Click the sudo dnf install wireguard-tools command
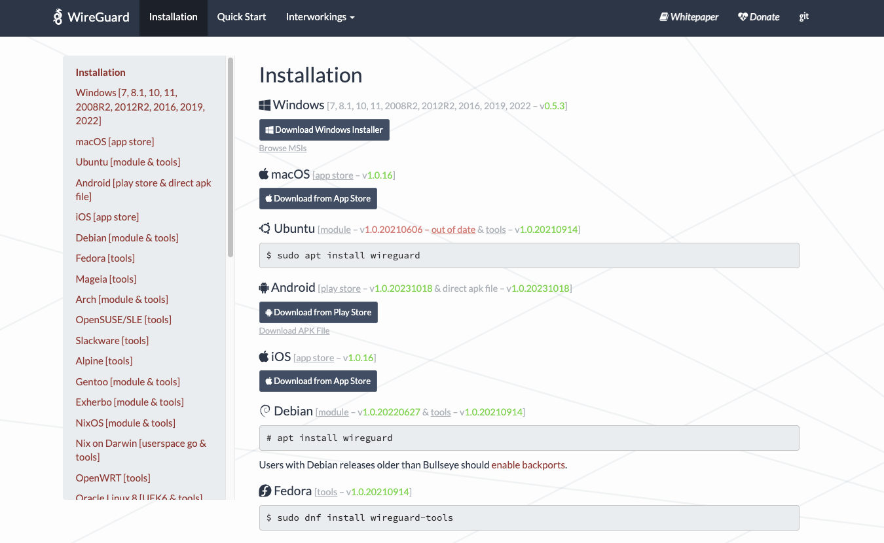 [x=529, y=517]
